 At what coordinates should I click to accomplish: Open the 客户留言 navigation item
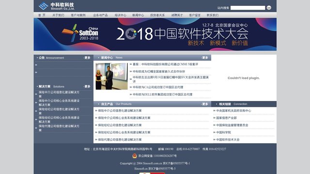(195, 15)
